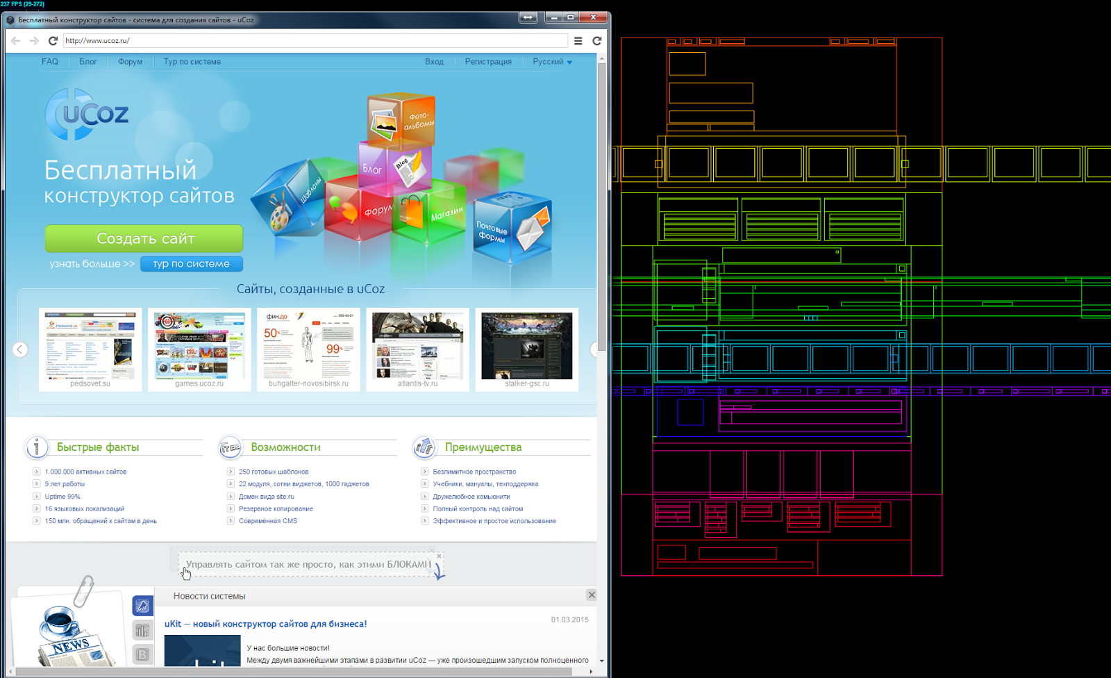Select the middle gray news sidebar icon
This screenshot has height=678, width=1111.
click(x=142, y=630)
